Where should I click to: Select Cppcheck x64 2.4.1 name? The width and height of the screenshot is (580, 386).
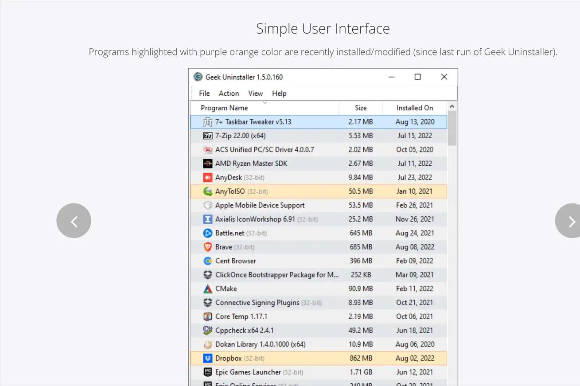click(x=244, y=330)
